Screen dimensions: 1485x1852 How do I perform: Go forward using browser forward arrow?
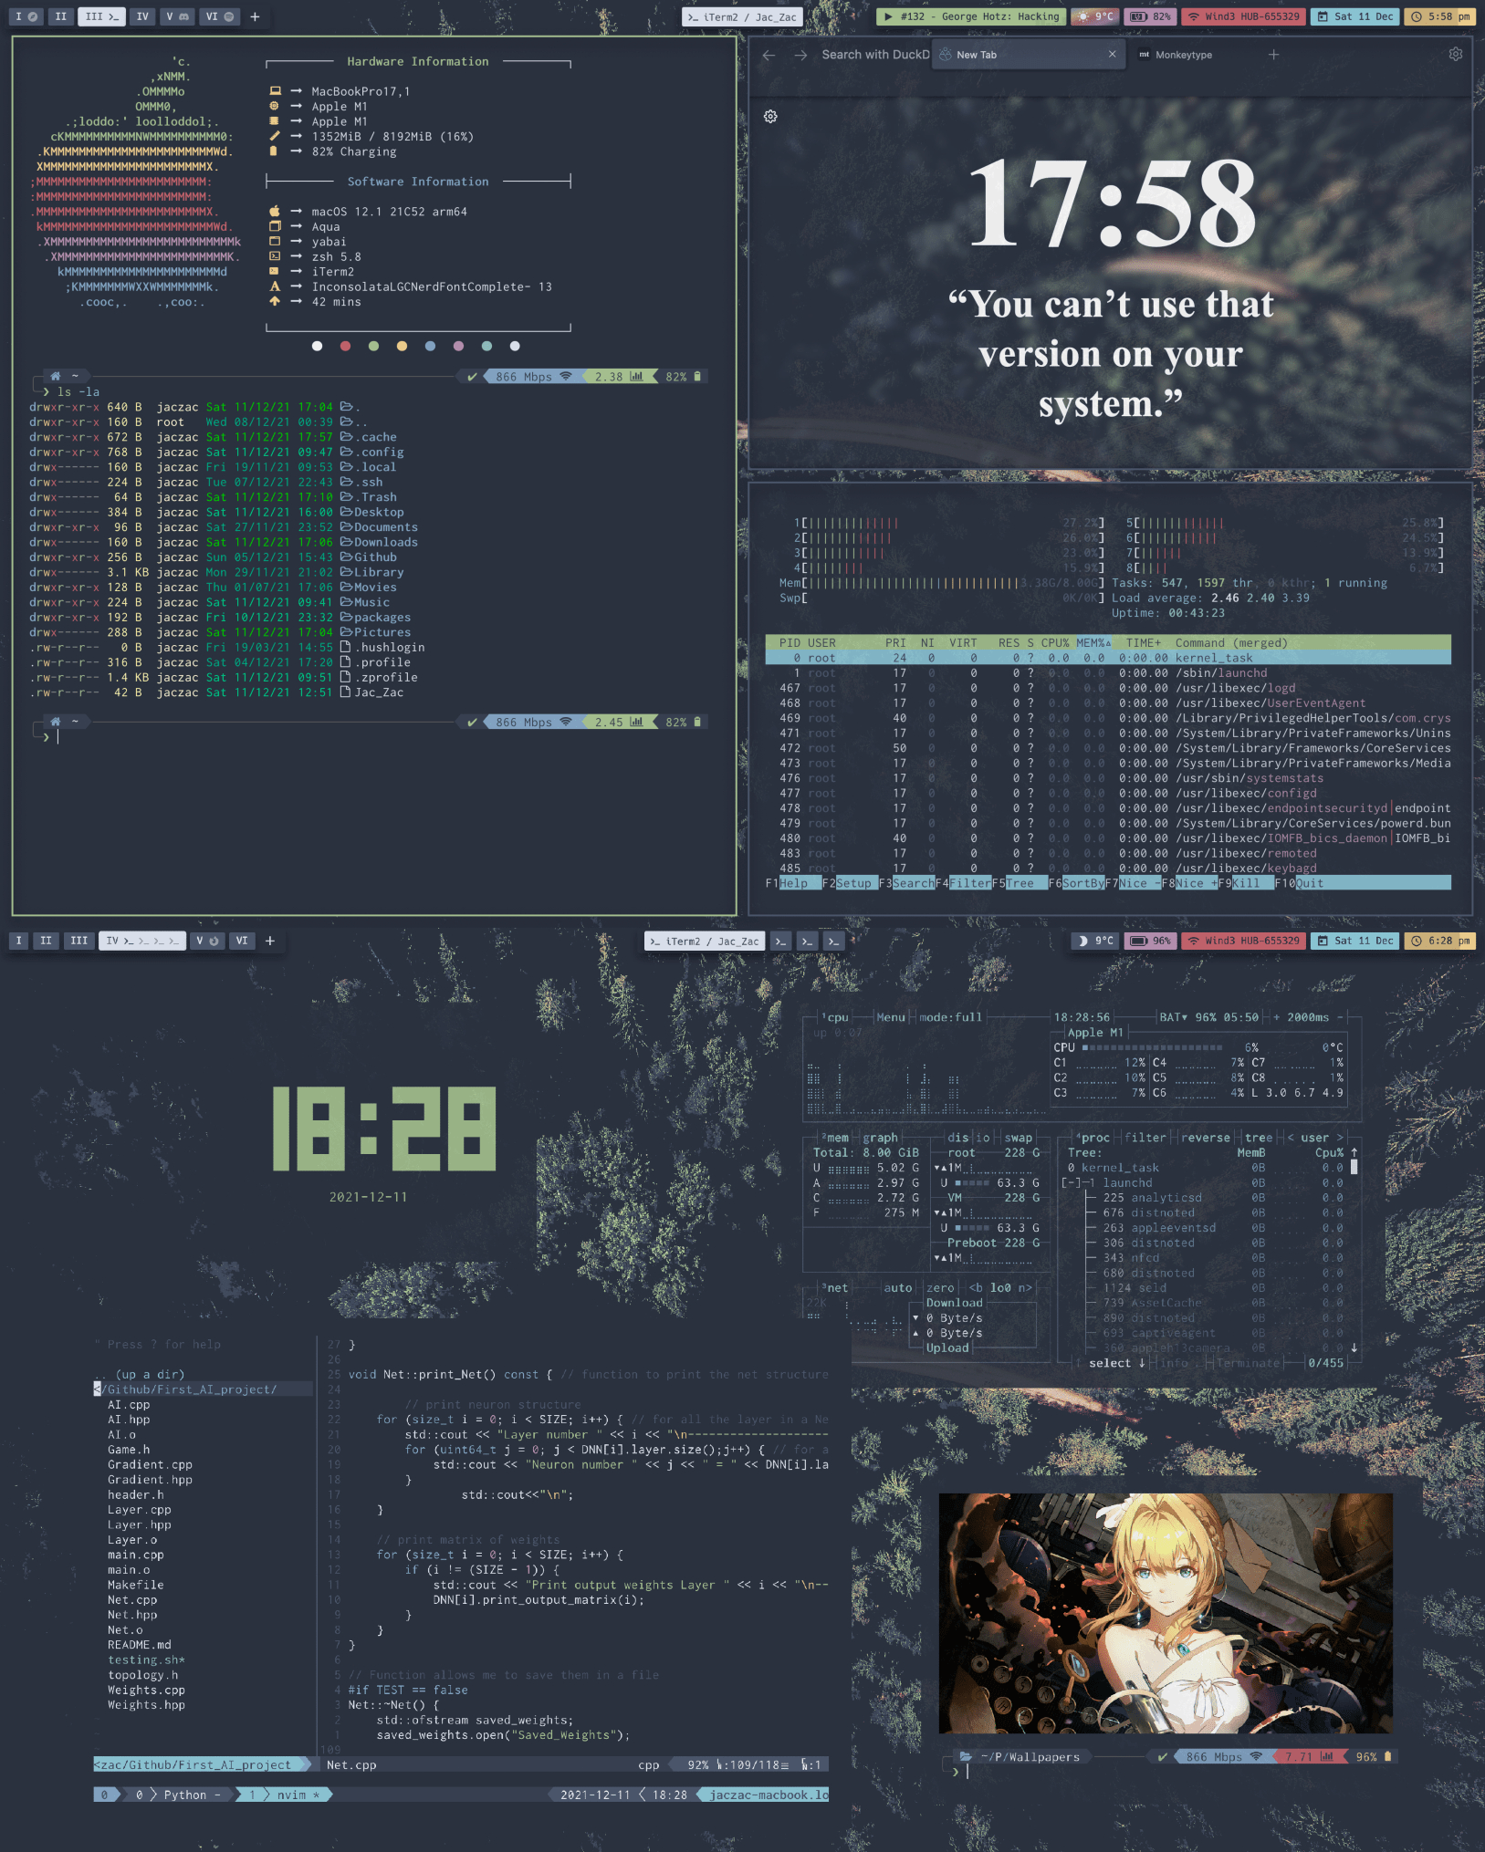tap(800, 56)
